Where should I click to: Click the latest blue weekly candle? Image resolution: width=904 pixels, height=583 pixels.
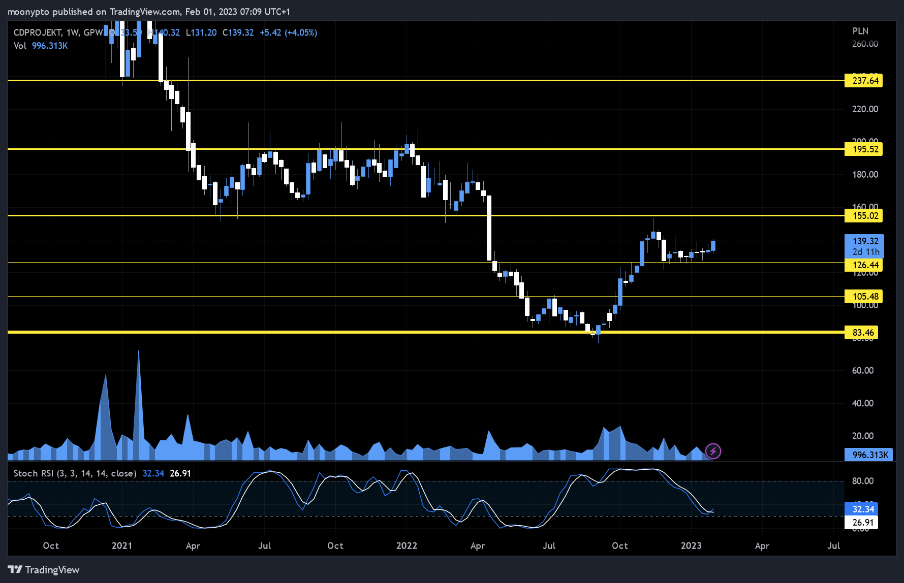[x=713, y=245]
